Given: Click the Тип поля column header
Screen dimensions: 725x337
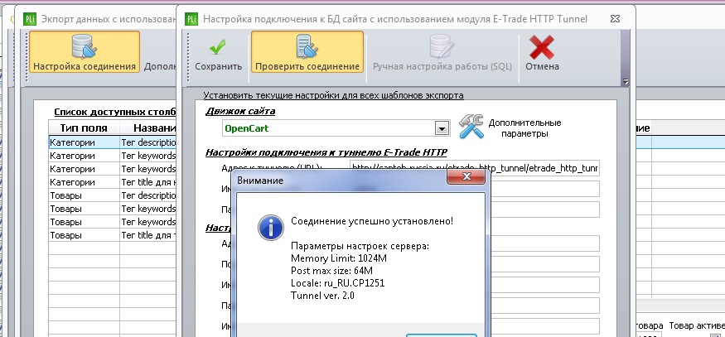Looking at the screenshot, I should pyautogui.click(x=84, y=128).
